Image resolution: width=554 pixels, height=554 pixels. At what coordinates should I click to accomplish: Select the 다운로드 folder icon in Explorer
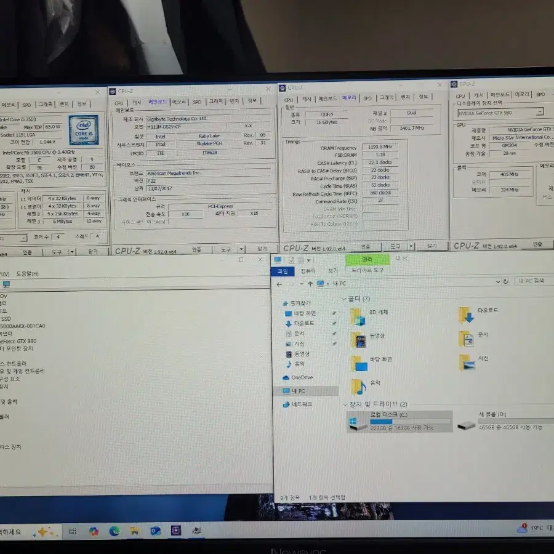(x=464, y=315)
